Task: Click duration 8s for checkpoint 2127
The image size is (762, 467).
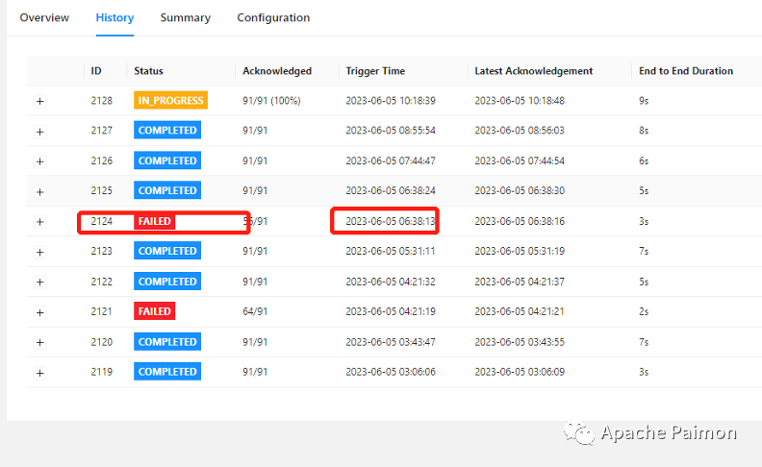Action: (644, 130)
